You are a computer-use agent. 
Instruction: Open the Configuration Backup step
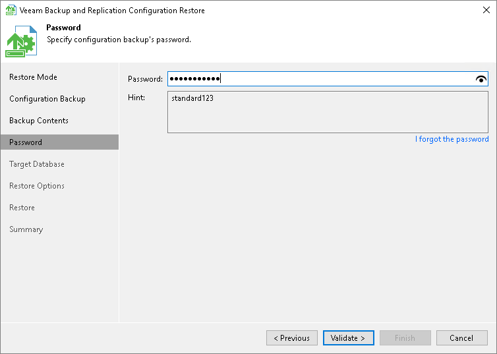(x=47, y=99)
